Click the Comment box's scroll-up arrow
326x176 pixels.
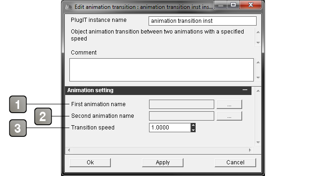click(x=258, y=62)
